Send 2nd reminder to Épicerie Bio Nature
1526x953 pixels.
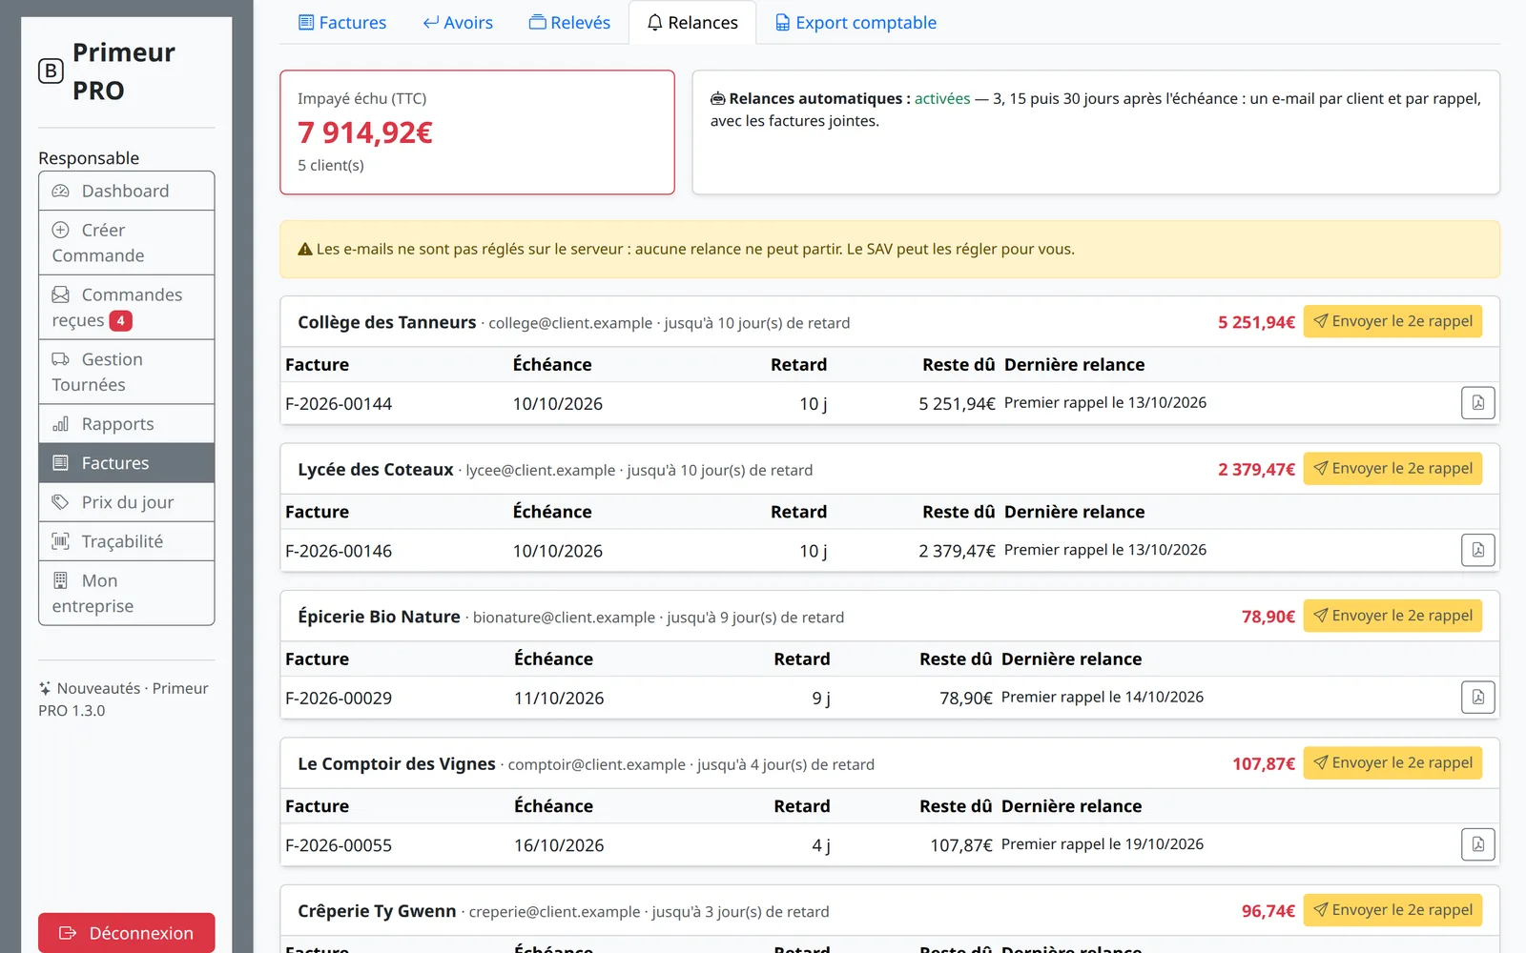tap(1392, 616)
